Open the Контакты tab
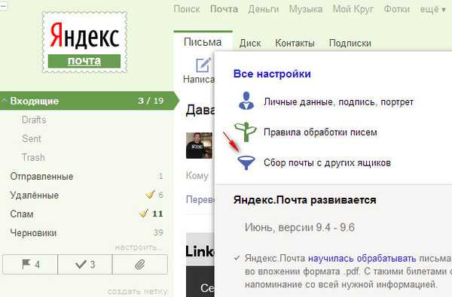 click(295, 43)
